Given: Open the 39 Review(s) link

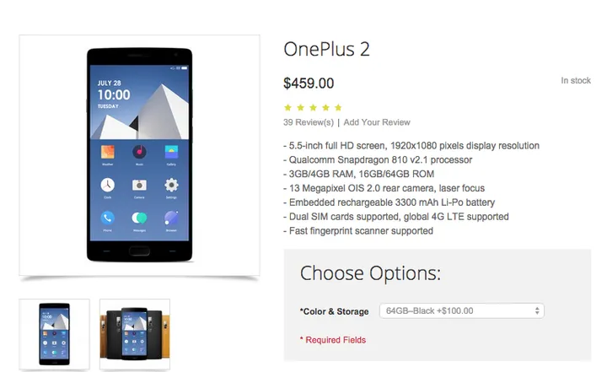Looking at the screenshot, I should pos(309,122).
